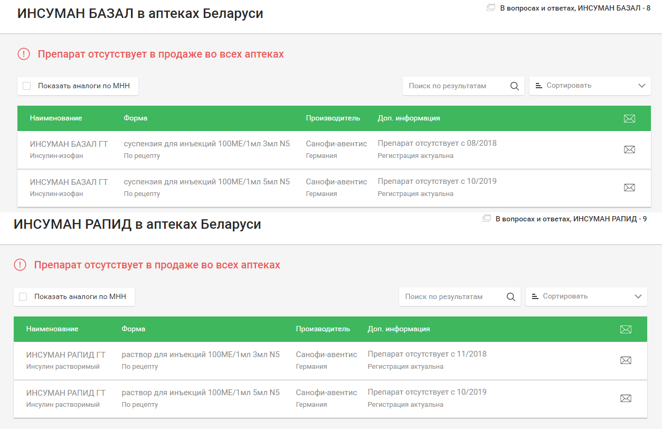Open 'В вопросах и ответах, ИНСУМАН БАЗАЛ - 8'
The width and height of the screenshot is (662, 429).
[575, 8]
